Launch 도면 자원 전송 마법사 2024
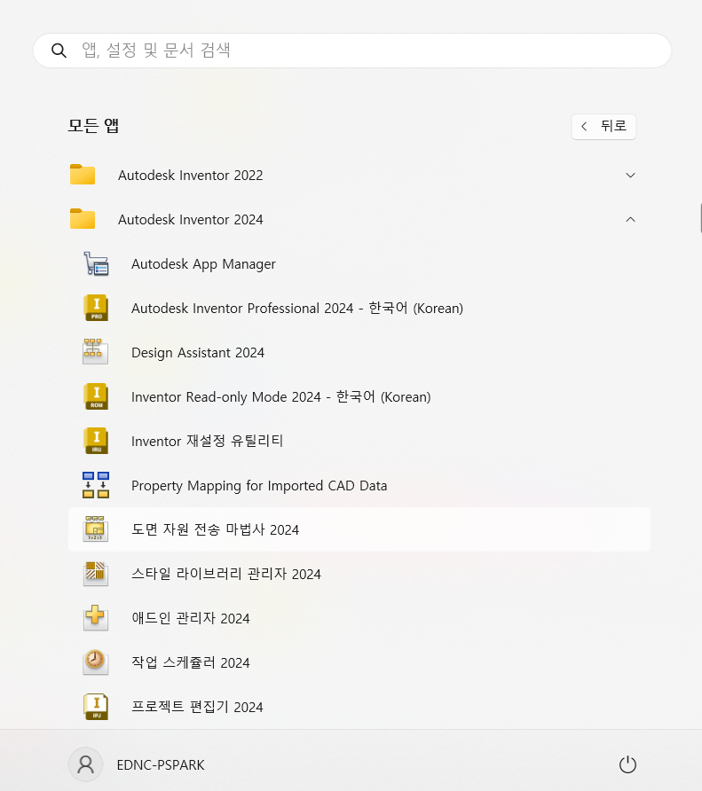702x791 pixels. (x=359, y=529)
